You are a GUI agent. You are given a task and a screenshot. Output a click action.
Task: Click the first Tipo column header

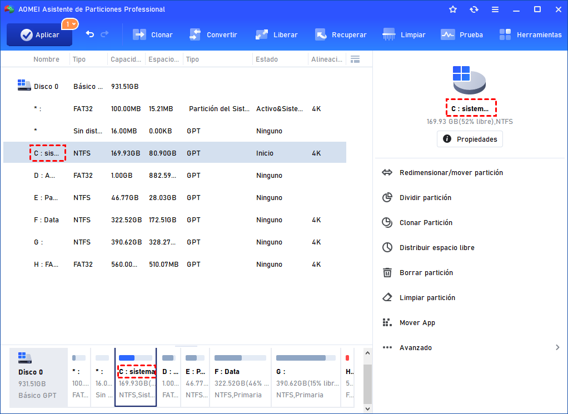click(x=79, y=59)
